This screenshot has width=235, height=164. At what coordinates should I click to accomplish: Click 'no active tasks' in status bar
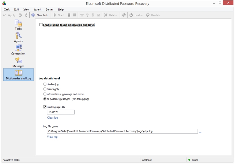tap(11, 160)
